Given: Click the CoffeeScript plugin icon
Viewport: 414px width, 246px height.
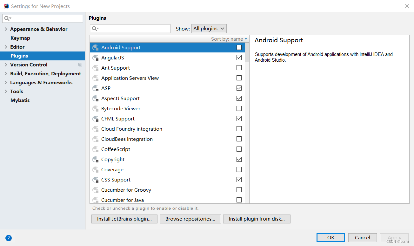Looking at the screenshot, I should (x=95, y=149).
